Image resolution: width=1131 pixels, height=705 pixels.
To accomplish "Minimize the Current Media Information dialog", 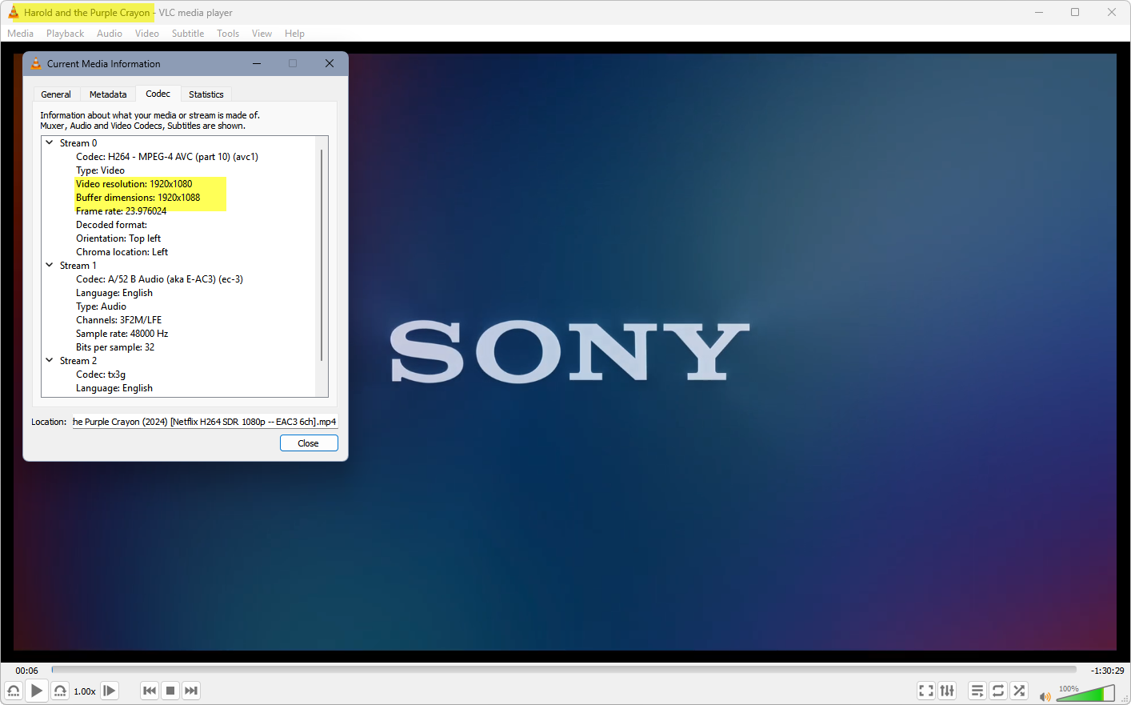I will tap(257, 64).
